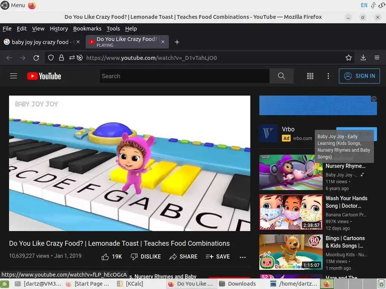Click the network status tray icon
386x289 pixels.
pyautogui.click(x=373, y=5)
